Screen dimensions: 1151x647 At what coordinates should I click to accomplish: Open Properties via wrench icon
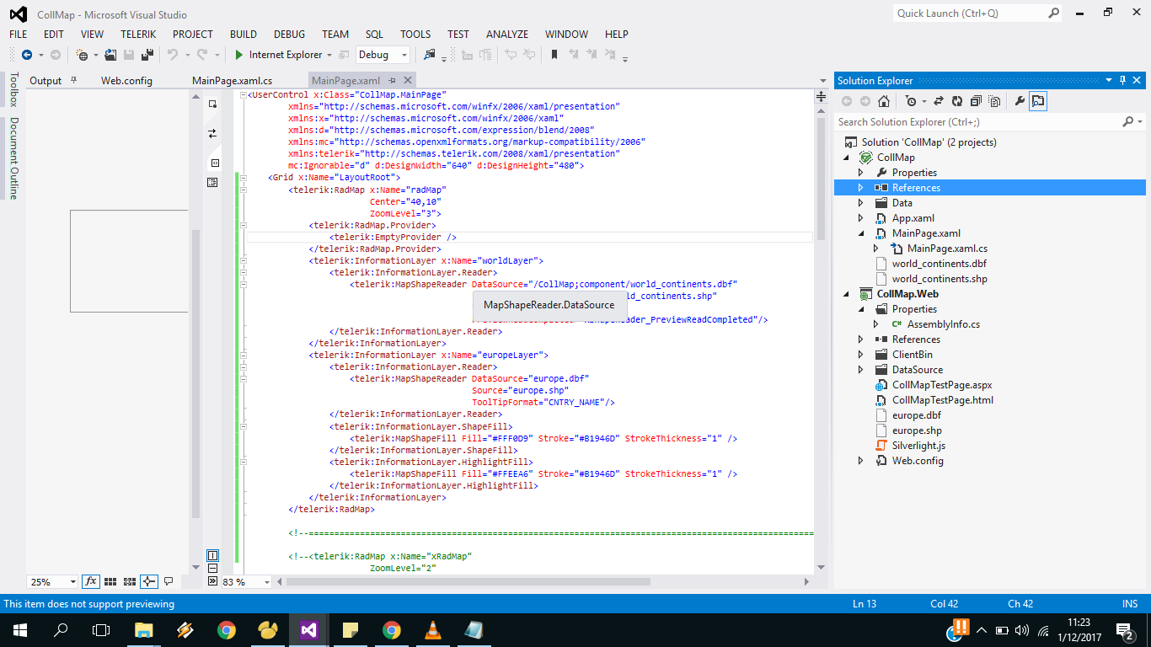click(x=1020, y=101)
